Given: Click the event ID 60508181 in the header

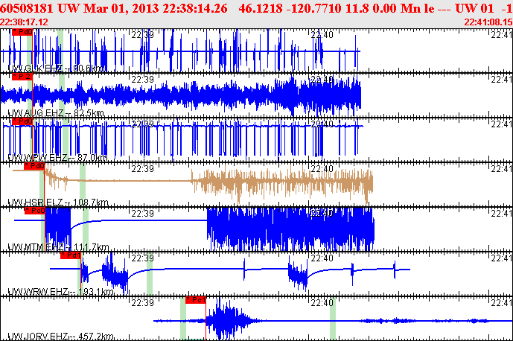Looking at the screenshot, I should click(x=27, y=8).
